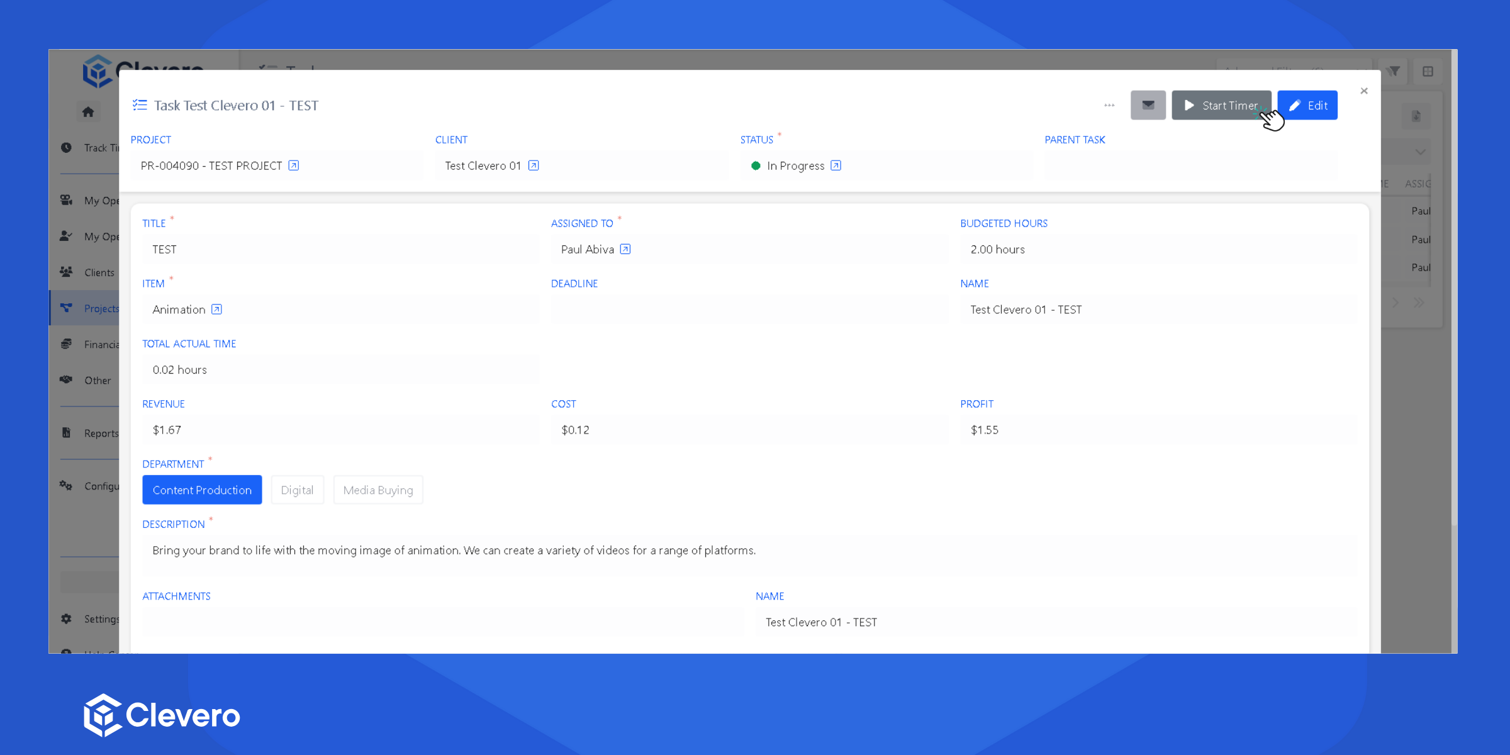Open Reports in the sidebar menu

(101, 433)
